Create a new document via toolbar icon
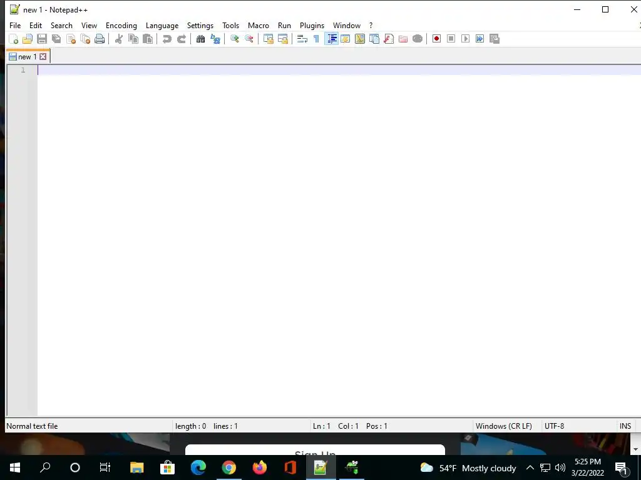The width and height of the screenshot is (641, 480). point(14,39)
